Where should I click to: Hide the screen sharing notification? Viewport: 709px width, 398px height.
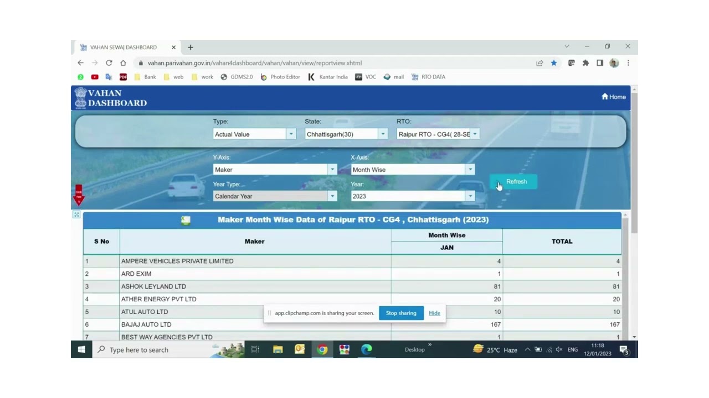(434, 313)
